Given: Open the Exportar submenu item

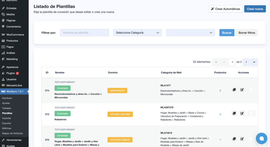Looking at the screenshot, I should click(7, 123).
